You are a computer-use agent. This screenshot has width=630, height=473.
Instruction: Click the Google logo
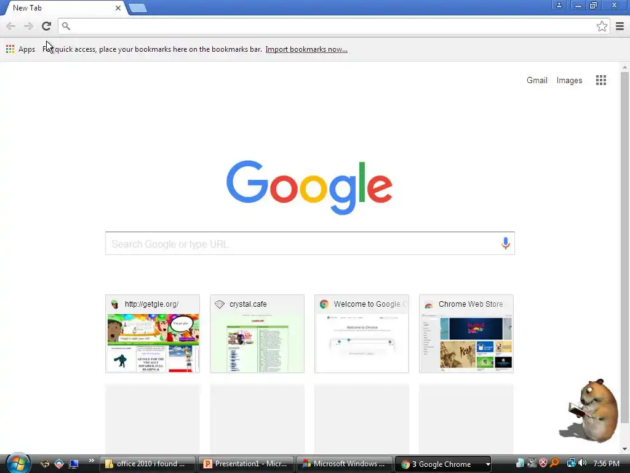point(309,187)
